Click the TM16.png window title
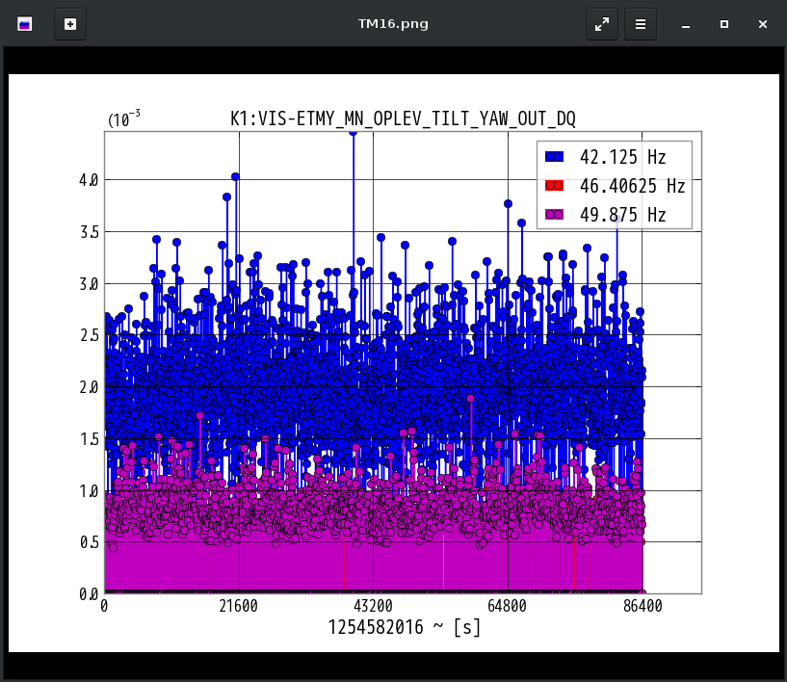Screen dimensions: 787x682 coord(393,24)
